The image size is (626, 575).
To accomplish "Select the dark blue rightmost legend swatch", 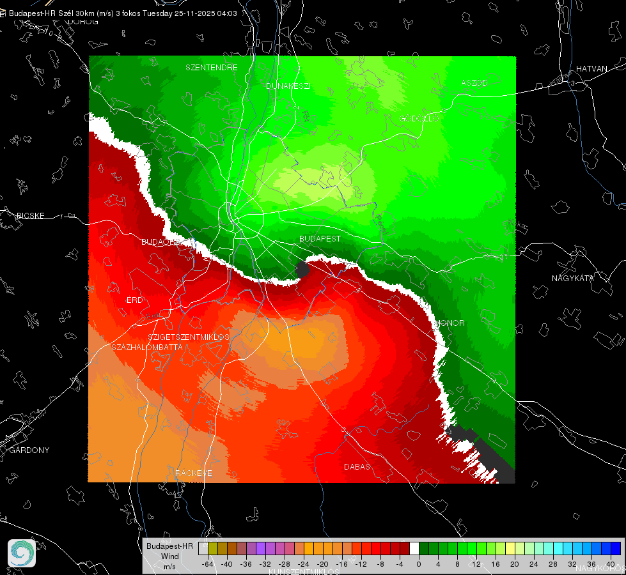I will 616,549.
